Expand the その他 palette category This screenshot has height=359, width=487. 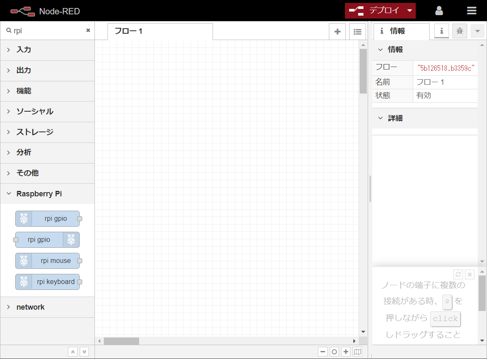[x=48, y=173]
